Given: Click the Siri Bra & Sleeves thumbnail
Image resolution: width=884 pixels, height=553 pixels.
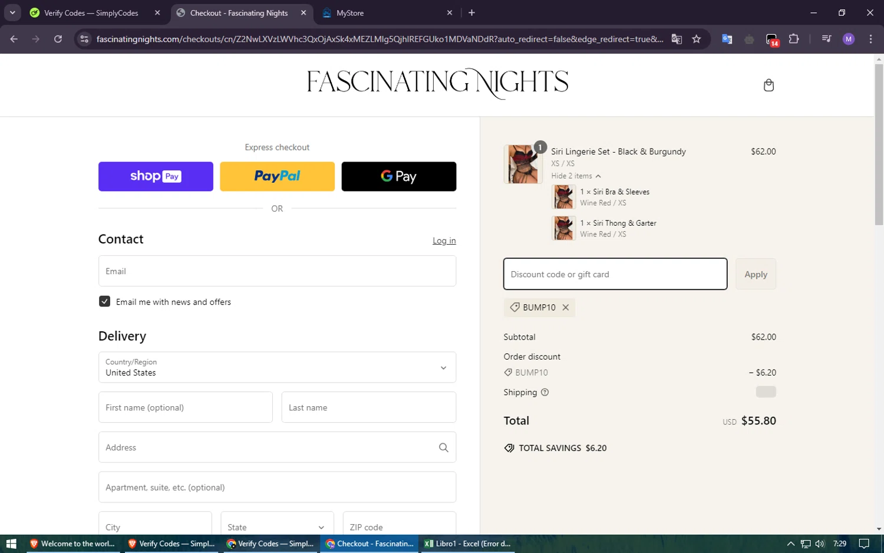Looking at the screenshot, I should click(564, 197).
